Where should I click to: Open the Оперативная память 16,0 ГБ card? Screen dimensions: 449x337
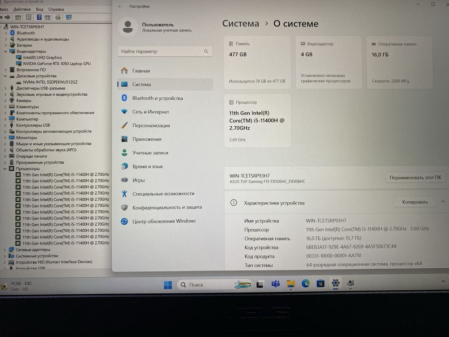(x=400, y=62)
